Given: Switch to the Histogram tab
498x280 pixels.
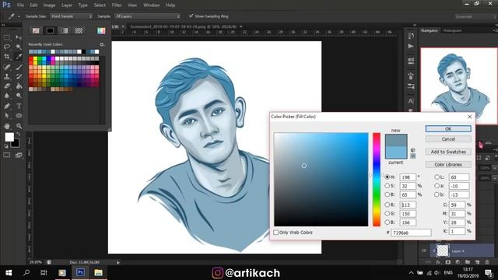Looking at the screenshot, I should pos(452,30).
